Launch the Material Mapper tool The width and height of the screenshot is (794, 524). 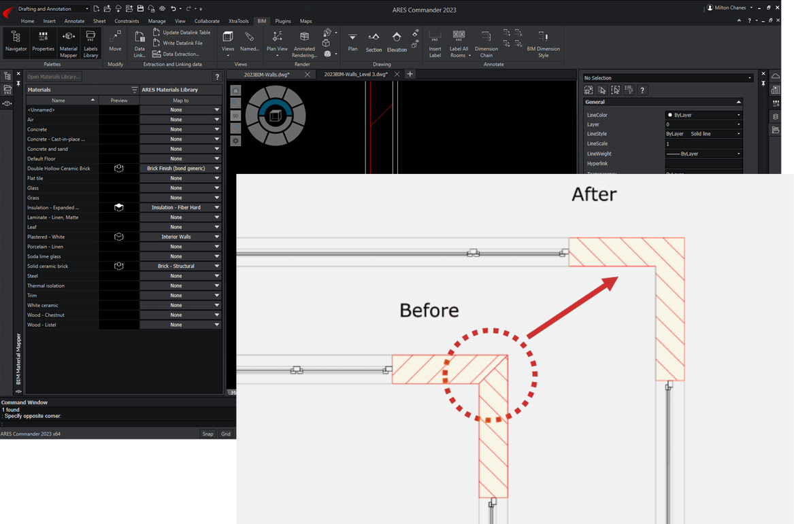click(68, 43)
